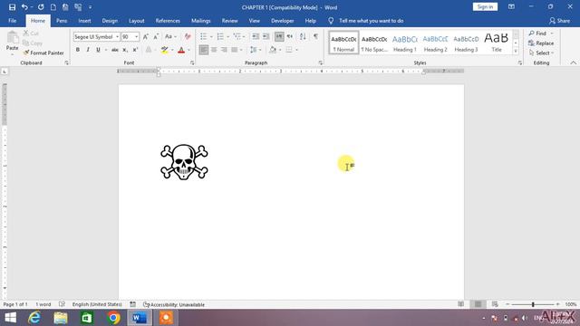580x326 pixels.
Task: Apply the Normal style
Action: 343,43
